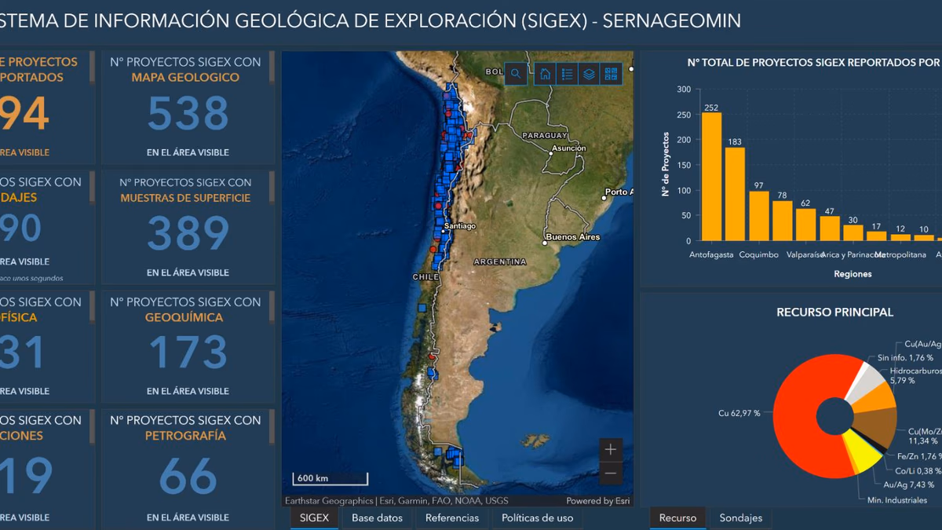This screenshot has width=942, height=530.
Task: Click the CHILE country label on map
Action: (425, 277)
